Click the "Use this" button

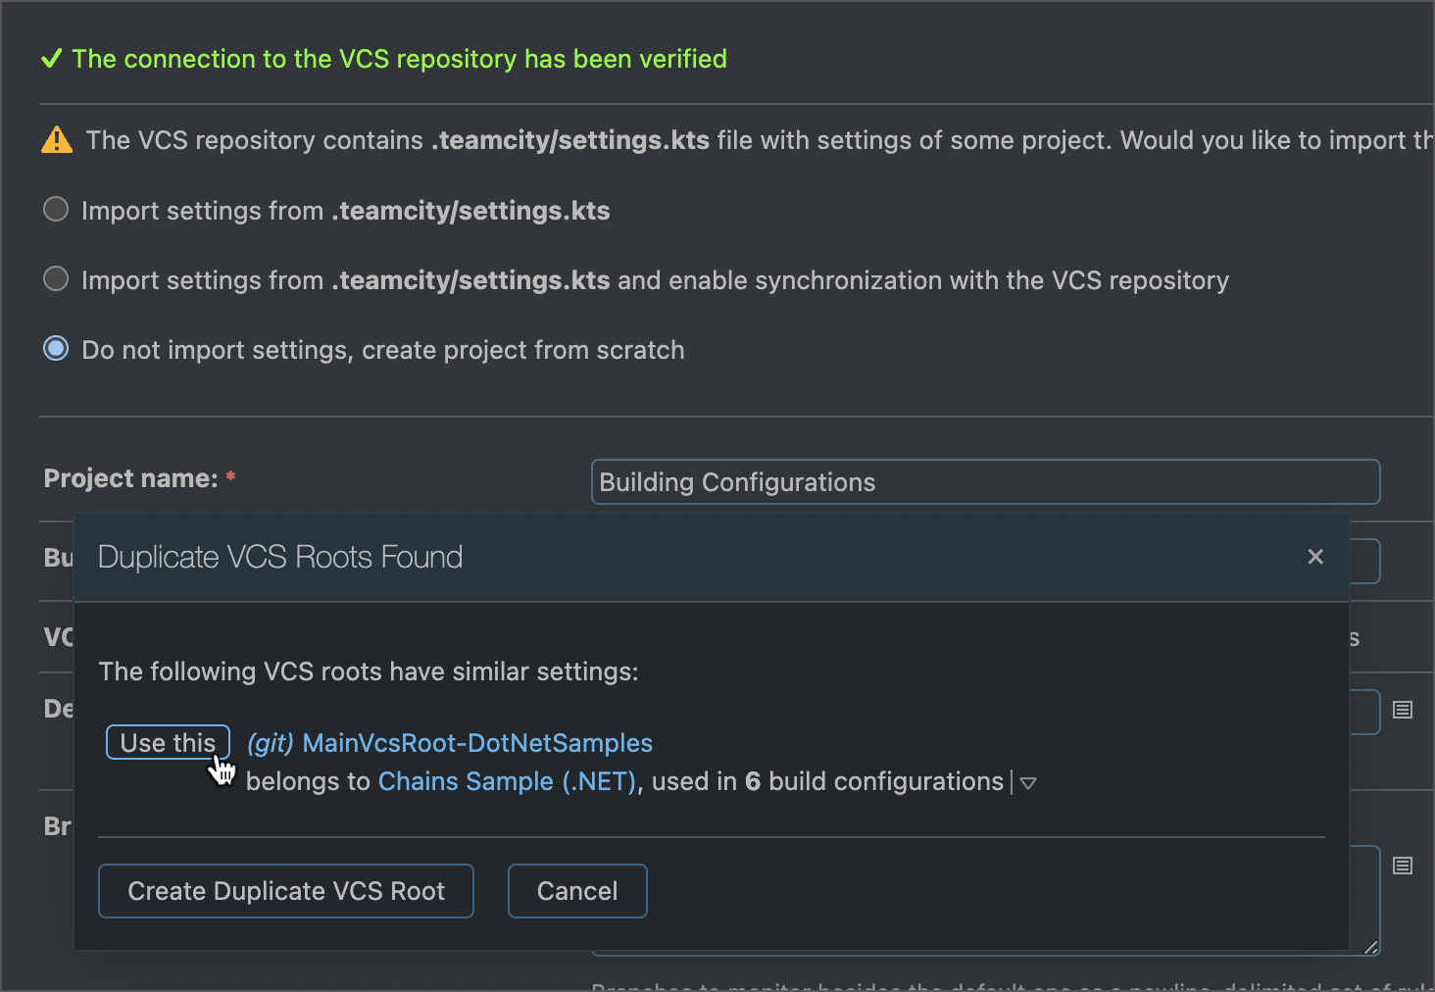(167, 742)
